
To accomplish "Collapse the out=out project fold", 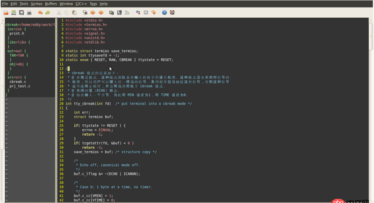I will [x=17, y=51].
